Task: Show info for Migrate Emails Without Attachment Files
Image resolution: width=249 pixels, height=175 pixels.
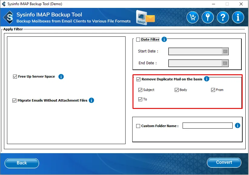Action: 91,100
